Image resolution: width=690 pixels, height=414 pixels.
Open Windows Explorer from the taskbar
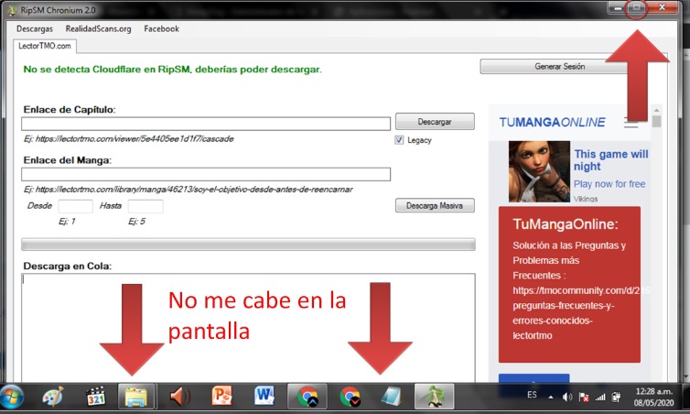(136, 397)
